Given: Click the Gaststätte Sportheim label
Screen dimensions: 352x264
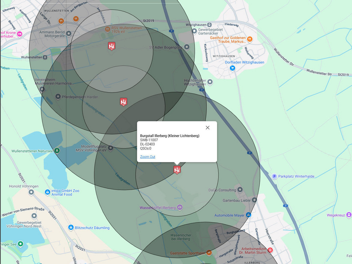Looking at the screenshot, I should [188, 253].
